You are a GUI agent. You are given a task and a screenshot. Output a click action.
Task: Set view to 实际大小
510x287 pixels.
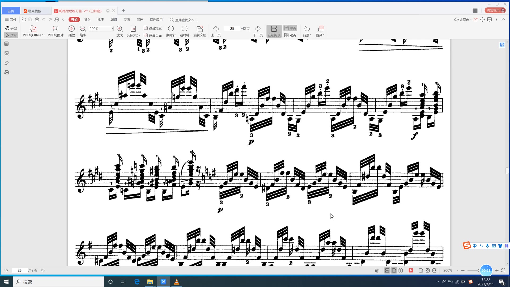(x=133, y=31)
